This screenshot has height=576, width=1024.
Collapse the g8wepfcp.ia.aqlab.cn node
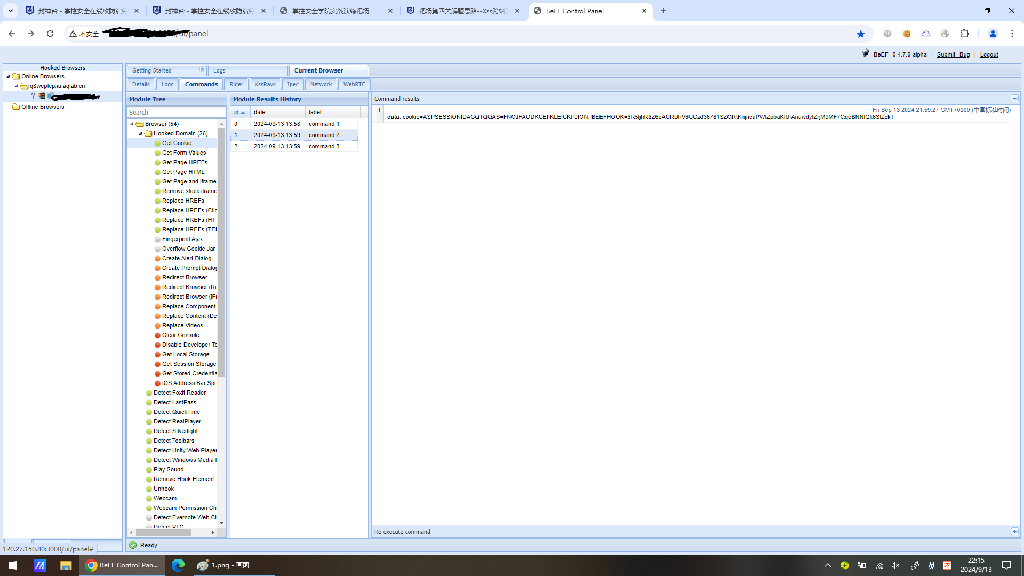click(17, 86)
